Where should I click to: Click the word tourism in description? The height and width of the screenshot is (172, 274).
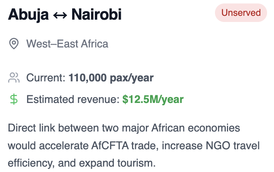coord(136,163)
